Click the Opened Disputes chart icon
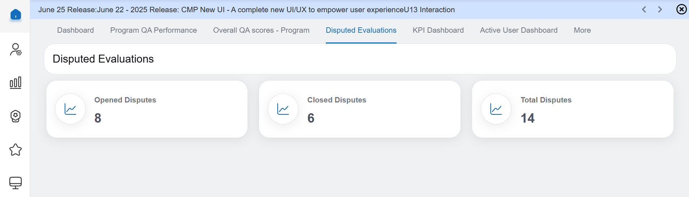 [x=70, y=109]
